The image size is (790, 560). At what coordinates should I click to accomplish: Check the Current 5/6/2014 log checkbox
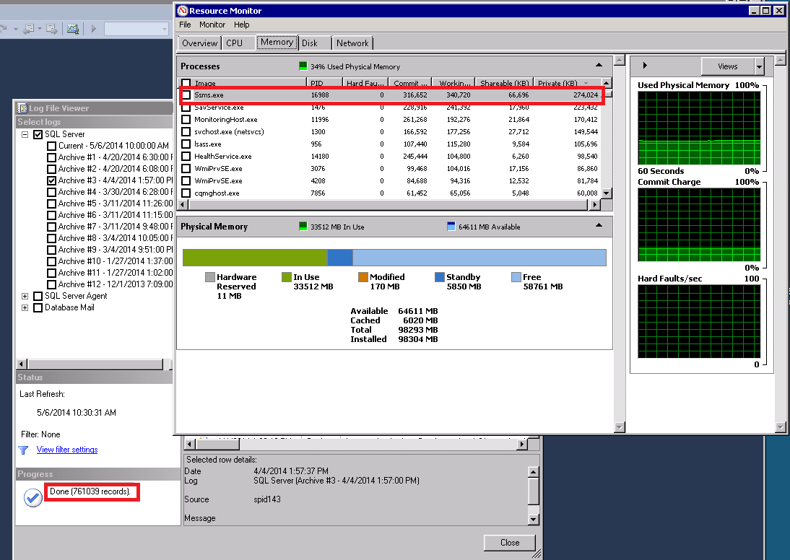tap(51, 146)
